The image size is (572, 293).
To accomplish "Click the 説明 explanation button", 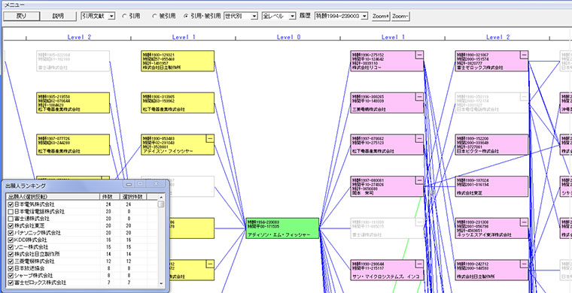I will coord(58,16).
